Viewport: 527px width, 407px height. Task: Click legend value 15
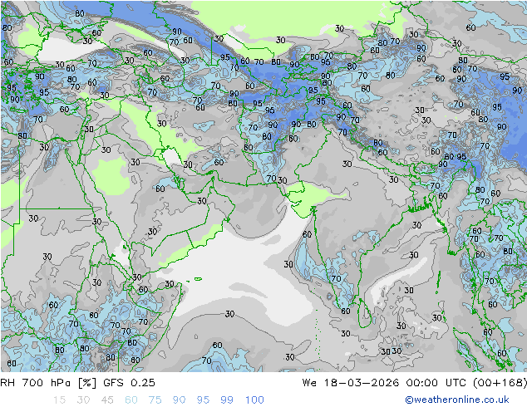59,400
